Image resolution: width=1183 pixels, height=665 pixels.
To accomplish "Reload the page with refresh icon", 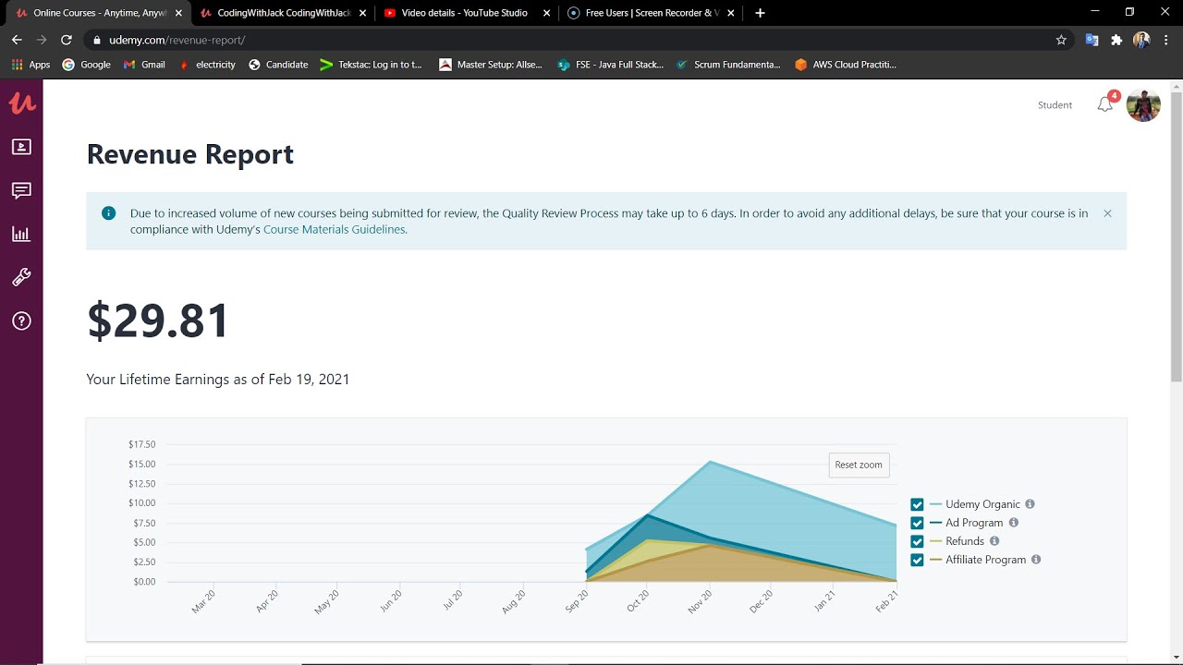I will (x=67, y=40).
